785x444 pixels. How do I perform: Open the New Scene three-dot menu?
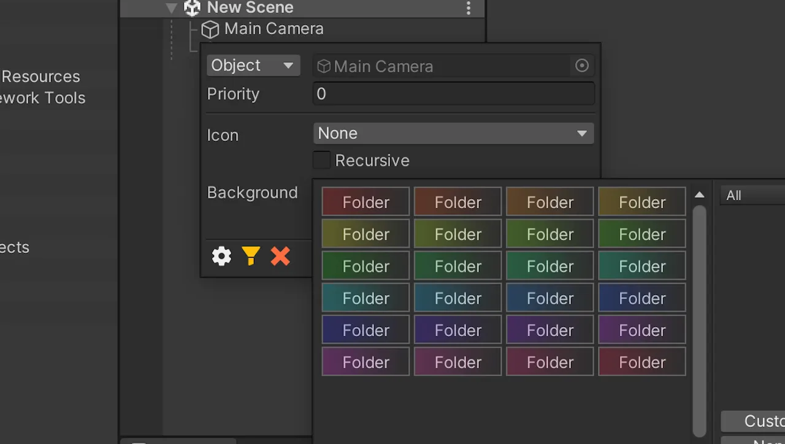(469, 8)
